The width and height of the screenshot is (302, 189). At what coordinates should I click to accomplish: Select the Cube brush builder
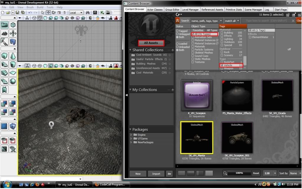(4, 56)
